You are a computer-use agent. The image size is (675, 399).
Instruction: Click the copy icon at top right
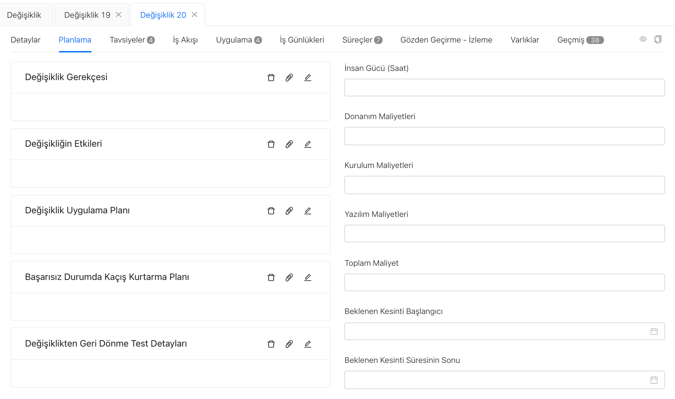coord(658,39)
